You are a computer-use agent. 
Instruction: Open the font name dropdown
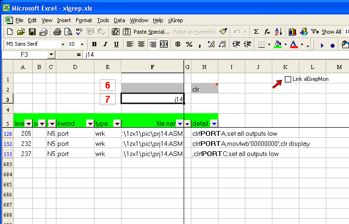pyautogui.click(x=63, y=44)
